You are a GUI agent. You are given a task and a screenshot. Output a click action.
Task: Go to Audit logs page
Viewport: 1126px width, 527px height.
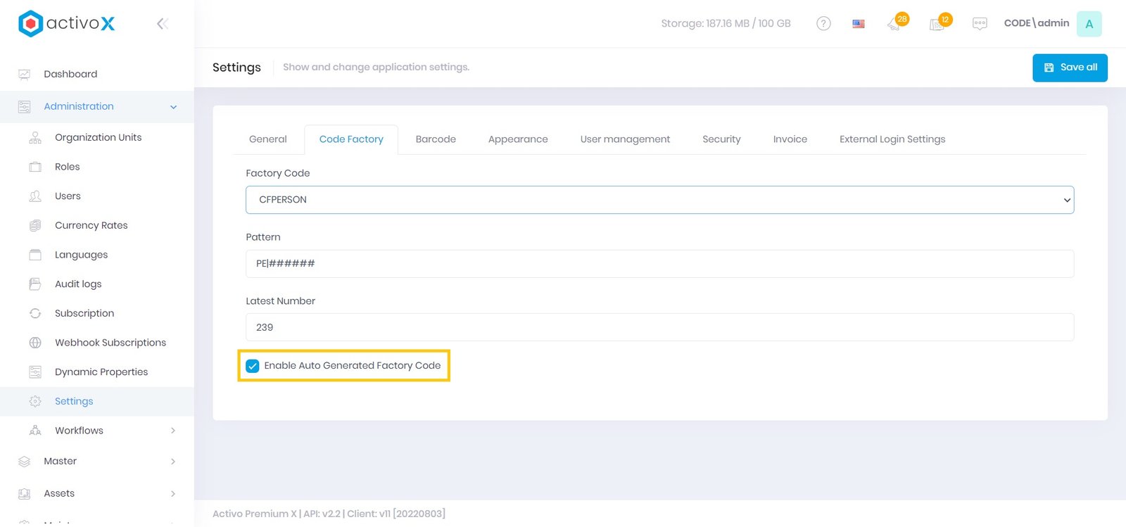coord(78,284)
